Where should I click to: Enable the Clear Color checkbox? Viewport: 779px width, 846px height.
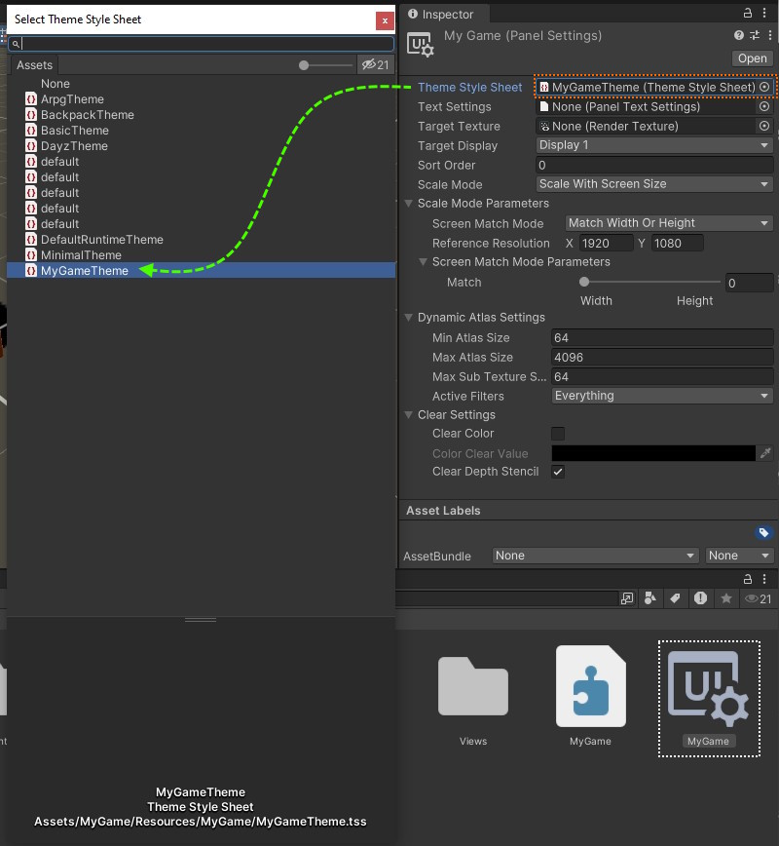[x=558, y=434]
